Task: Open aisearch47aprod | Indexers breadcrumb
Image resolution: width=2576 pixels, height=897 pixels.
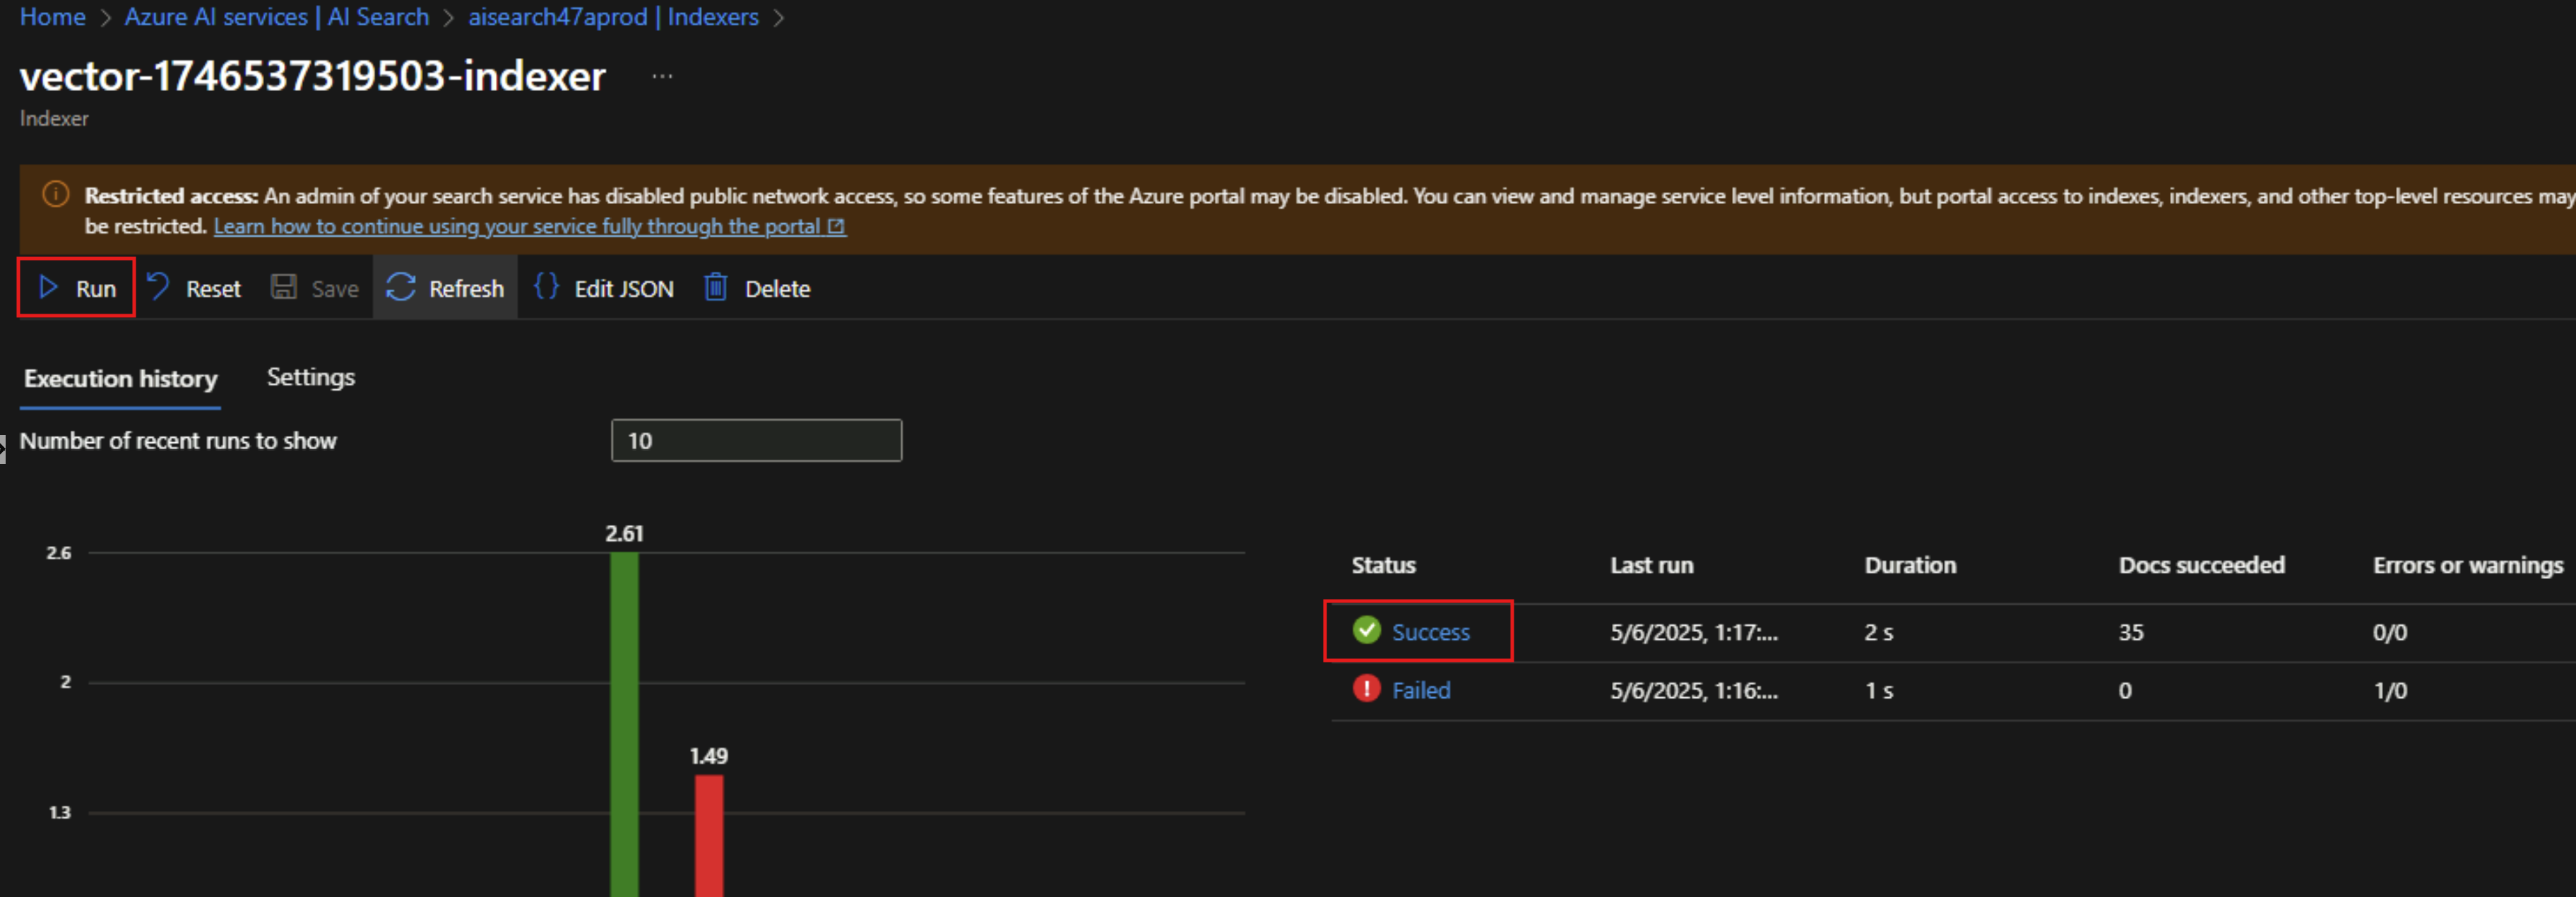Action: point(614,17)
